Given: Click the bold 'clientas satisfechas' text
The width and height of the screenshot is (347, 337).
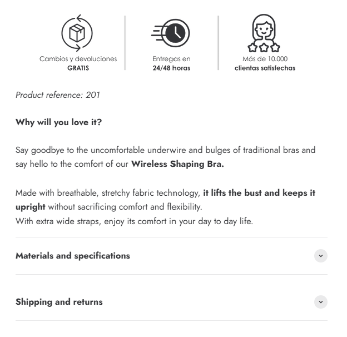Looking at the screenshot, I should pyautogui.click(x=265, y=68).
